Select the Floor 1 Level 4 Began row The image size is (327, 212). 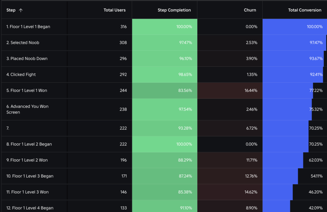click(30, 208)
